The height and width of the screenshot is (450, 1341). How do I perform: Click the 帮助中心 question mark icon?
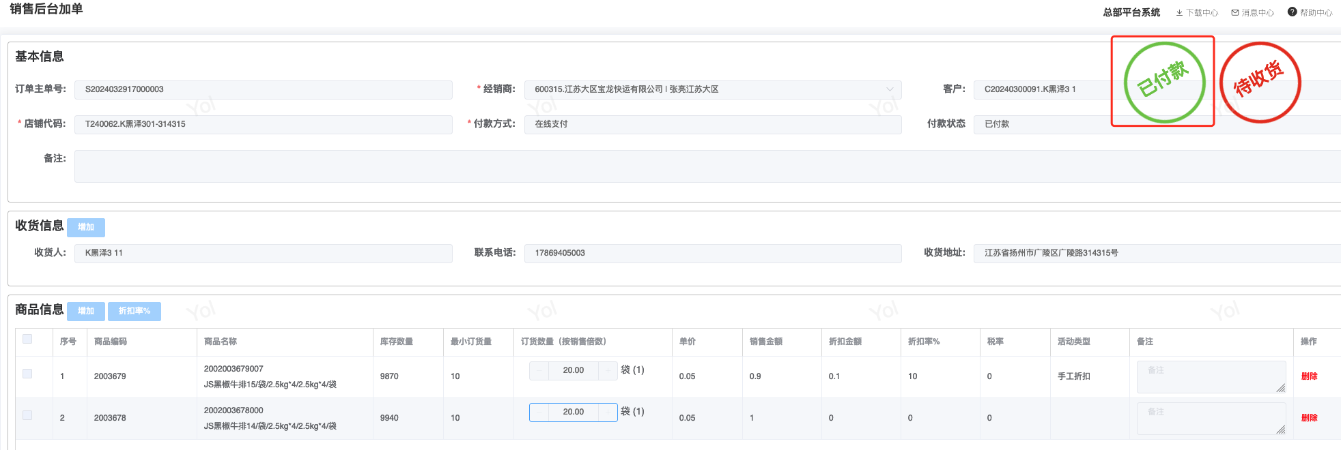click(x=1292, y=12)
